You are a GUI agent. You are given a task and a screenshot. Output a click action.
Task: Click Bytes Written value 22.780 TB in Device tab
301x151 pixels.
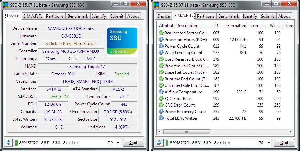click(53, 120)
